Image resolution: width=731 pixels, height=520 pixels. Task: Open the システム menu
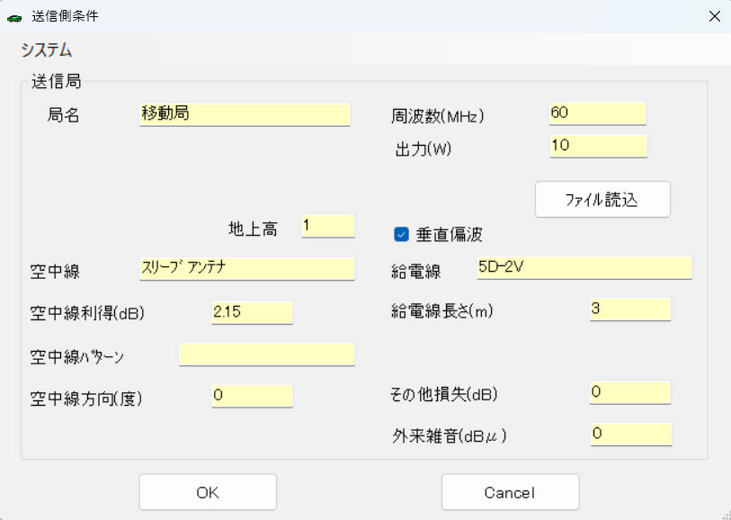(47, 50)
